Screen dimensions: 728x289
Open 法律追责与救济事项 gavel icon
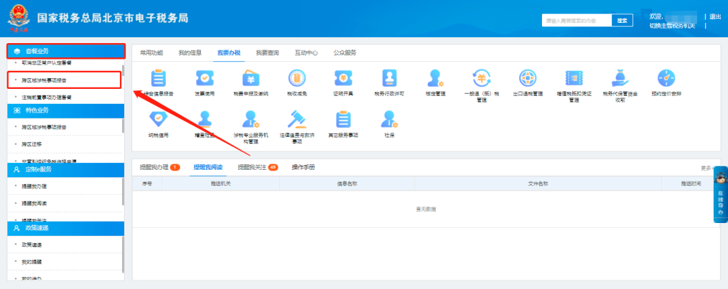click(x=297, y=120)
